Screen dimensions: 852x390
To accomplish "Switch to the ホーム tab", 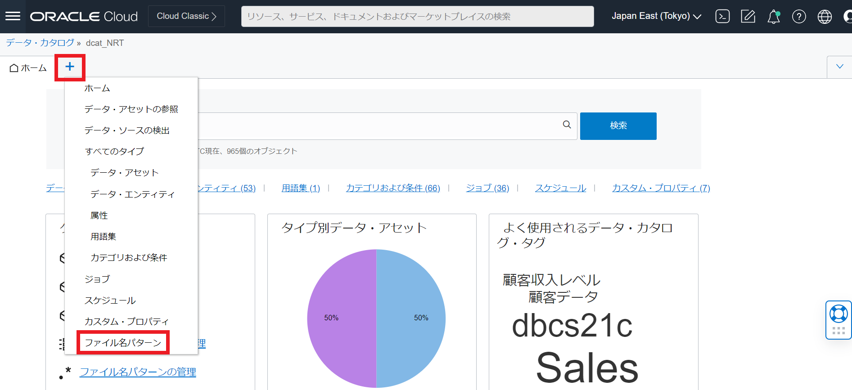I will (28, 68).
